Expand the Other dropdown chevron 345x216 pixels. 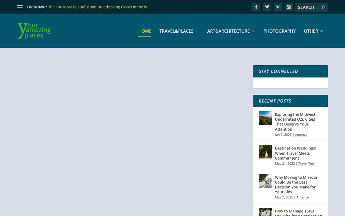click(x=321, y=31)
